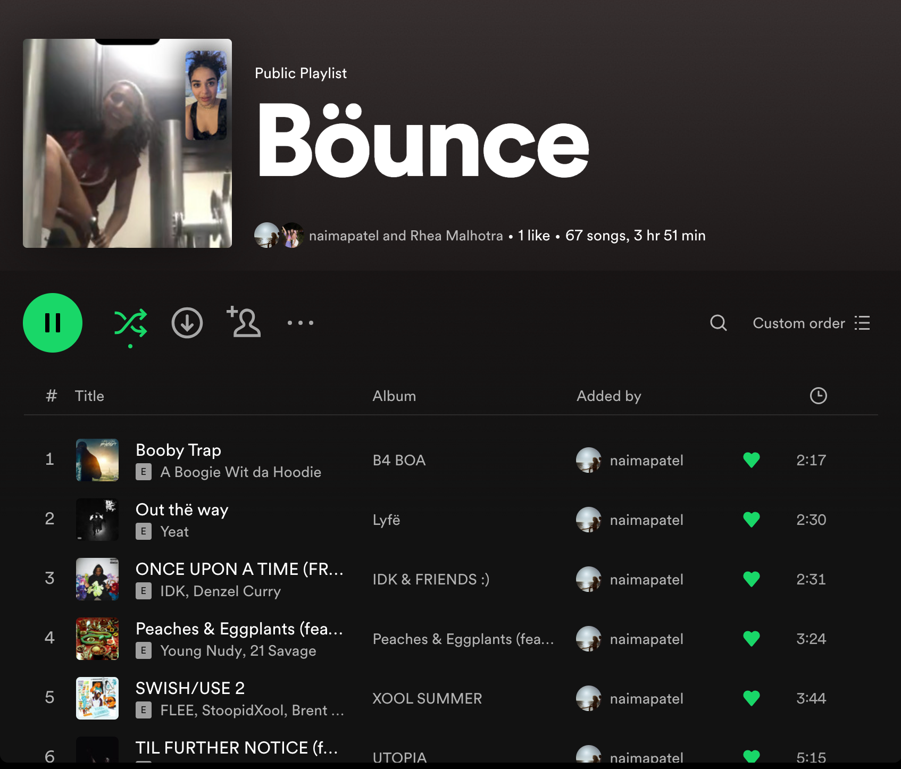The image size is (901, 769).
Task: Select the ONCE UPON A TIME track
Action: pos(239,569)
